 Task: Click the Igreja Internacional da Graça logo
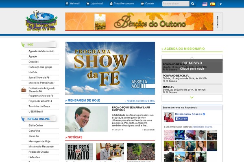41,21
